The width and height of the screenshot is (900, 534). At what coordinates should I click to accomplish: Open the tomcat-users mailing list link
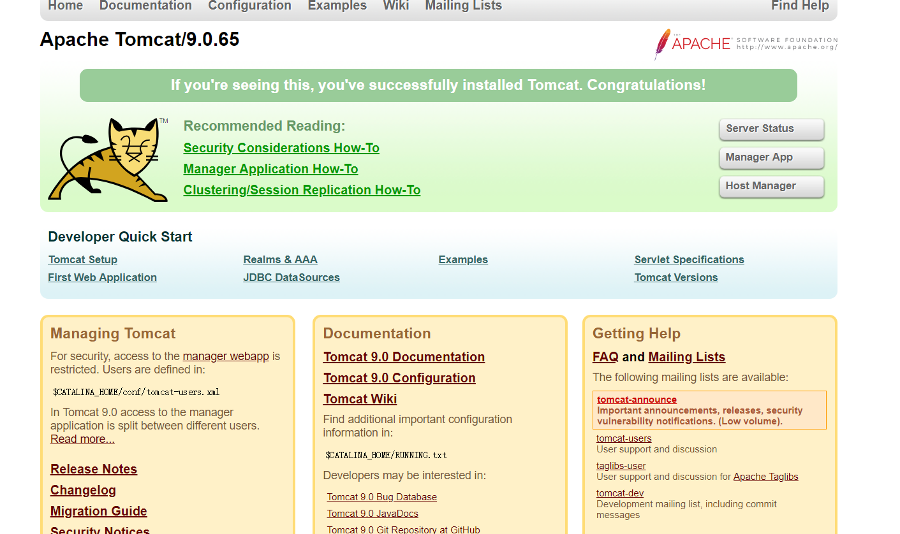[624, 438]
